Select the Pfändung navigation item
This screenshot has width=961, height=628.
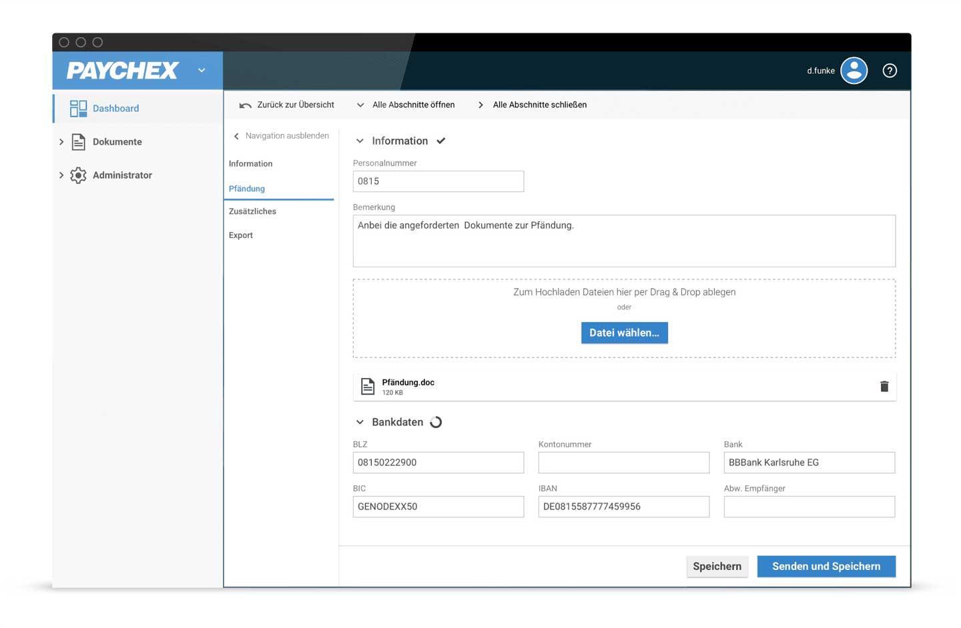click(x=247, y=189)
